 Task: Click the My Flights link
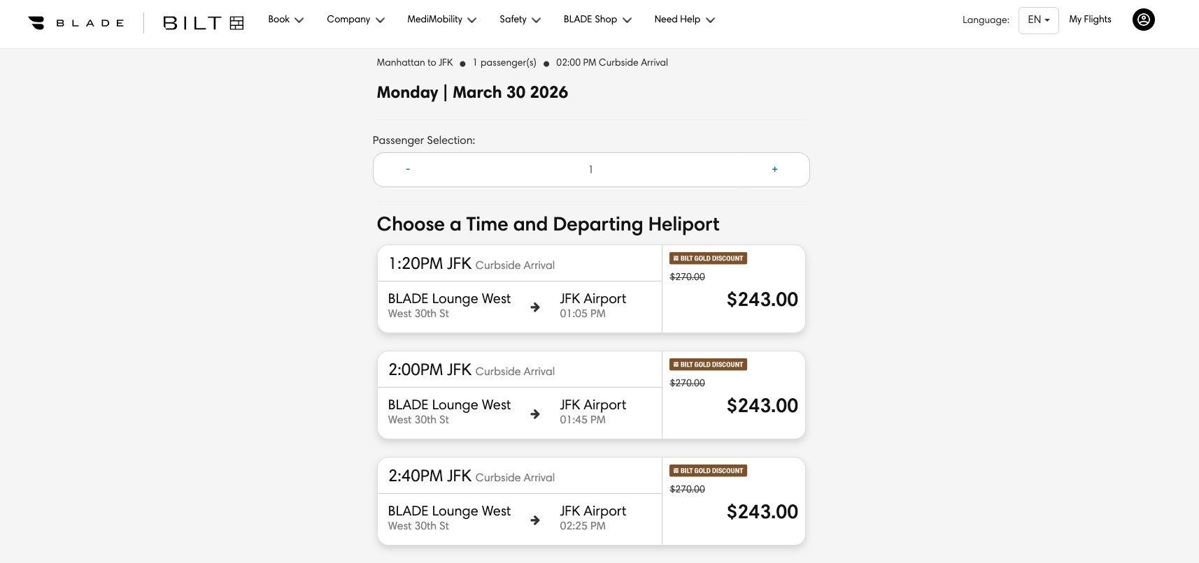pyautogui.click(x=1090, y=20)
